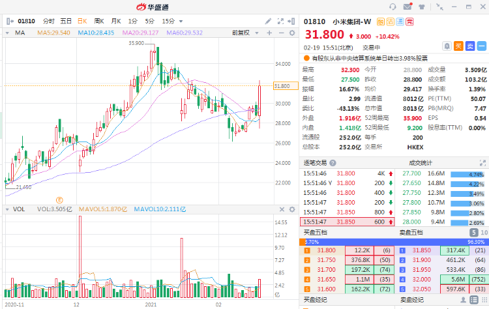
Task: Expand the 15分 interval dropdown arrow
Action: pos(181,22)
